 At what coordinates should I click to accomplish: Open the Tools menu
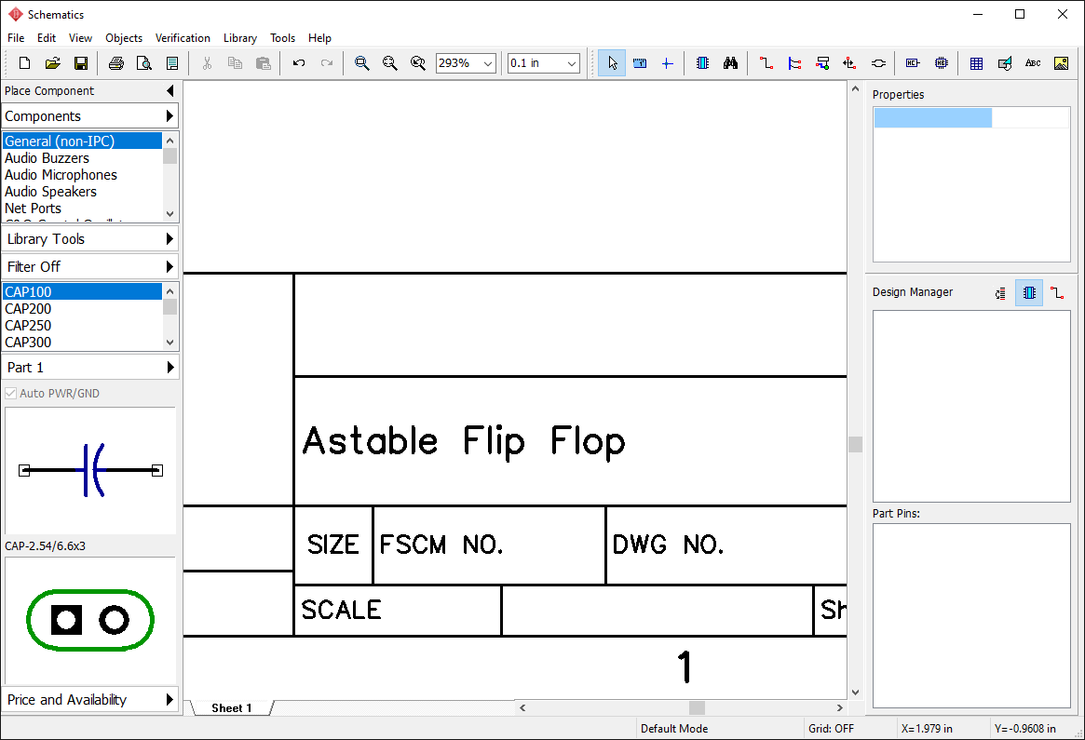point(282,38)
